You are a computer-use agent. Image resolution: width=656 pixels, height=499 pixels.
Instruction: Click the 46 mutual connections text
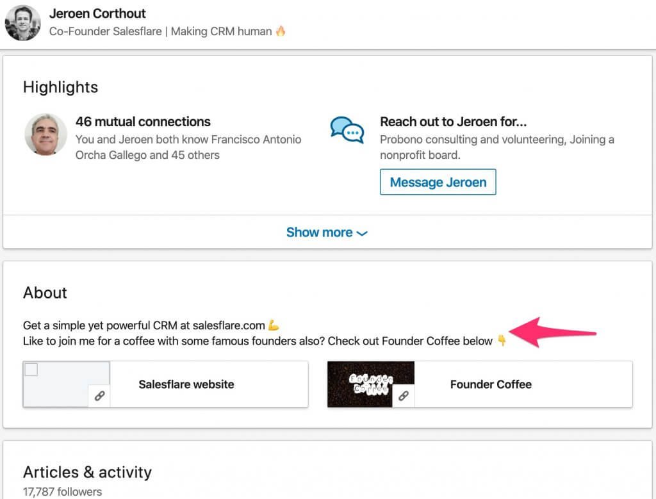[143, 122]
